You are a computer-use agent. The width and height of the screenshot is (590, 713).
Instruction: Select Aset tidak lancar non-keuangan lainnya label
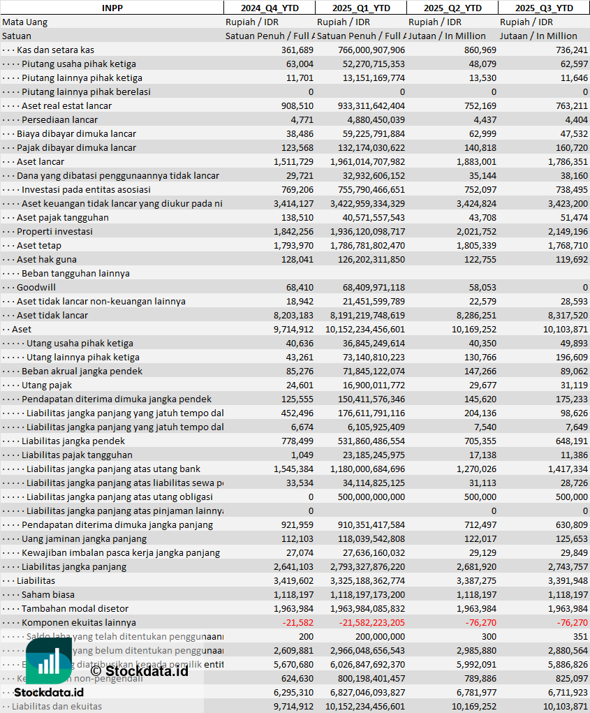click(x=101, y=302)
